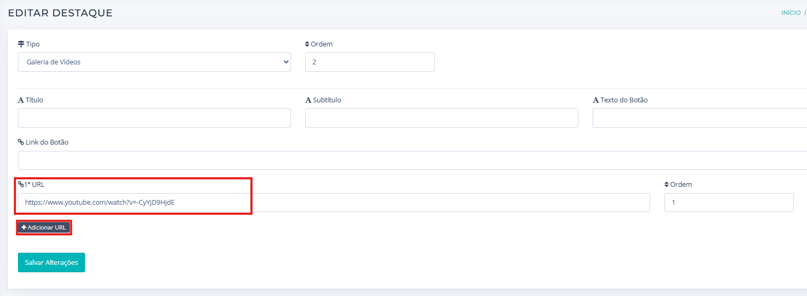
Task: Click the signpost icon beside Tipo
Action: (x=21, y=44)
